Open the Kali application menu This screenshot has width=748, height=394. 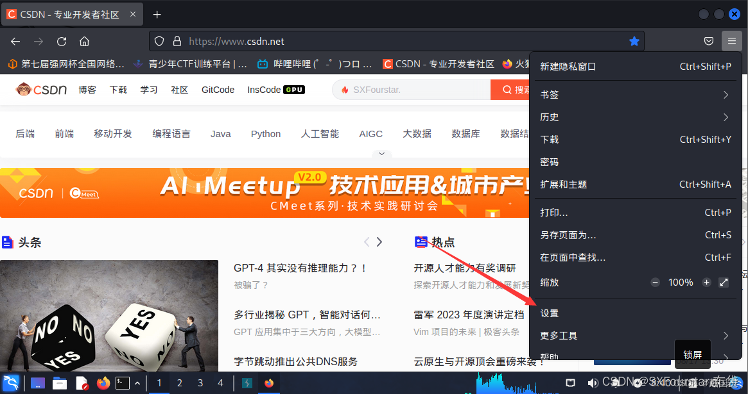(x=10, y=383)
